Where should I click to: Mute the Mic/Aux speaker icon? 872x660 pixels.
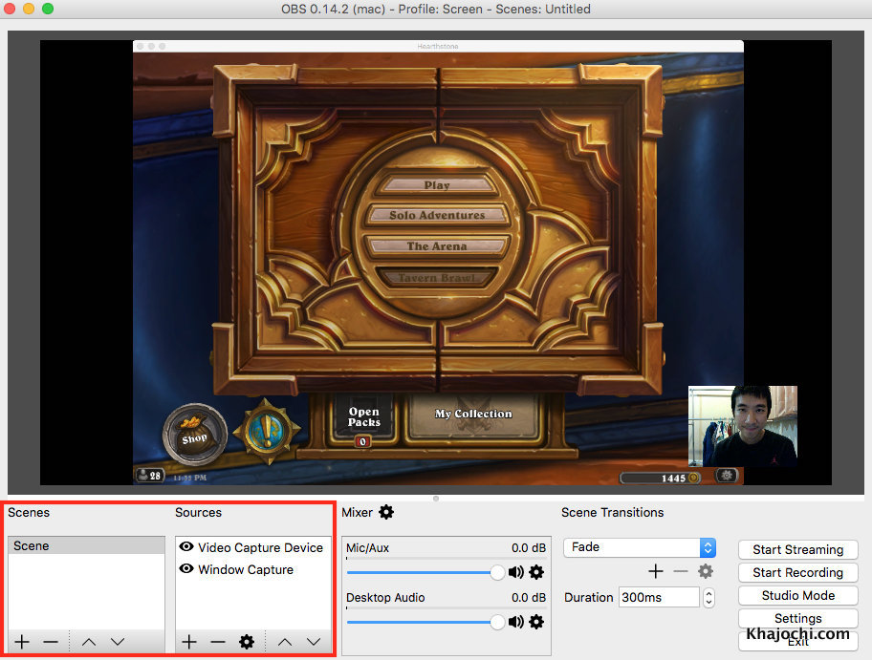[x=516, y=572]
